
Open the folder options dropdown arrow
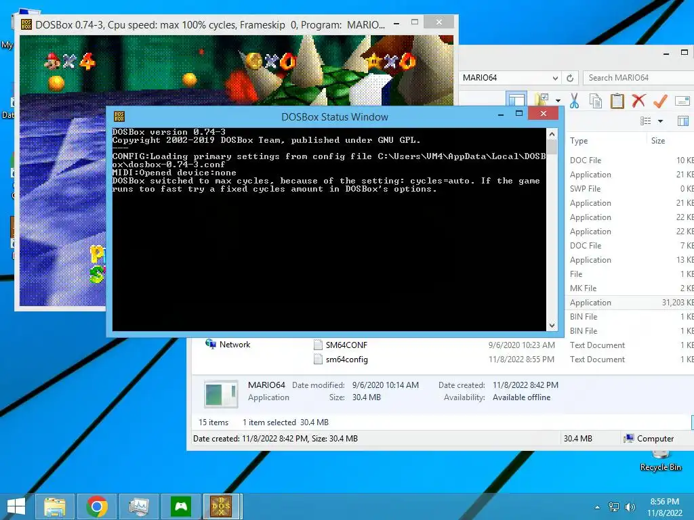pos(558,101)
